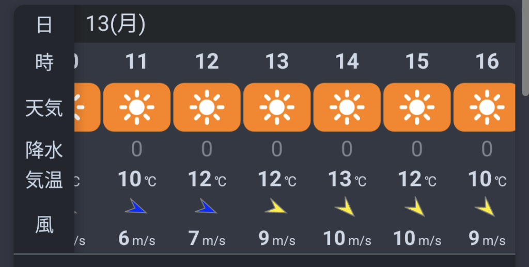Select the yellow wind arrow at 15 o'clock
This screenshot has height=267, width=529.
[415, 208]
